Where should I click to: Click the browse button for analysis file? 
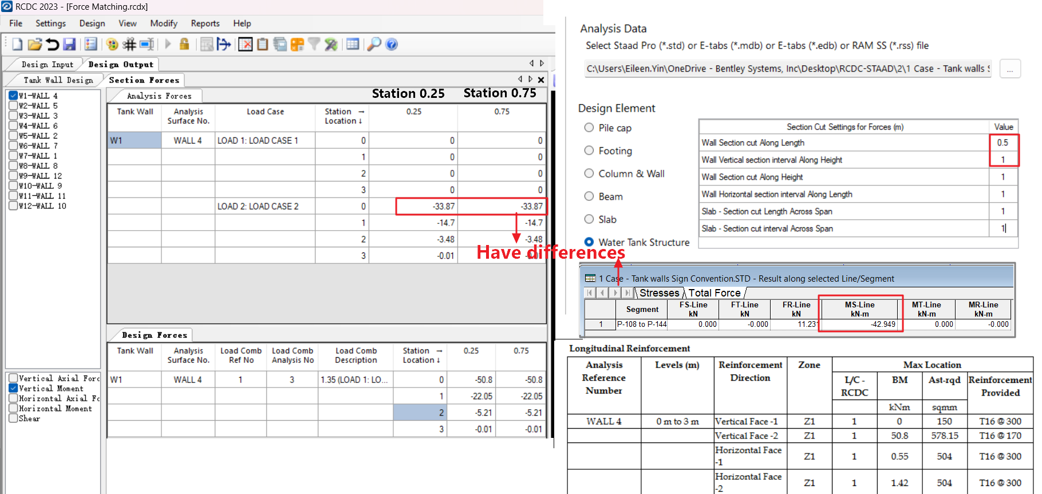coord(1010,69)
